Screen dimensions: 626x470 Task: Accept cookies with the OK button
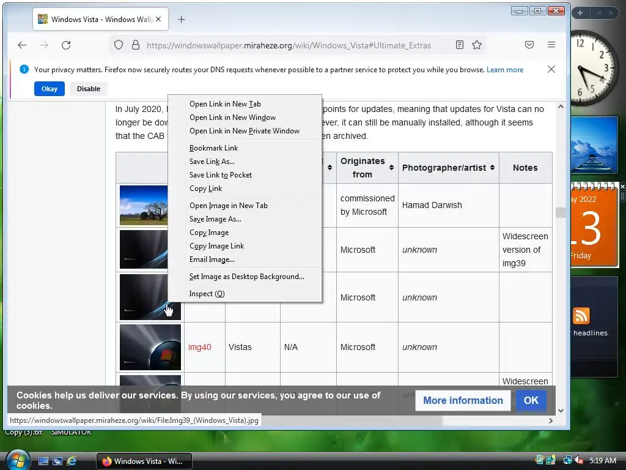click(x=531, y=400)
